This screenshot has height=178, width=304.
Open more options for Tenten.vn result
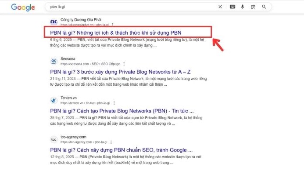click(x=114, y=103)
